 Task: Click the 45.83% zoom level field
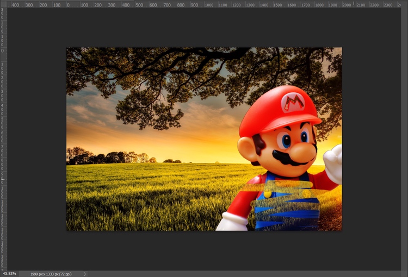9,274
